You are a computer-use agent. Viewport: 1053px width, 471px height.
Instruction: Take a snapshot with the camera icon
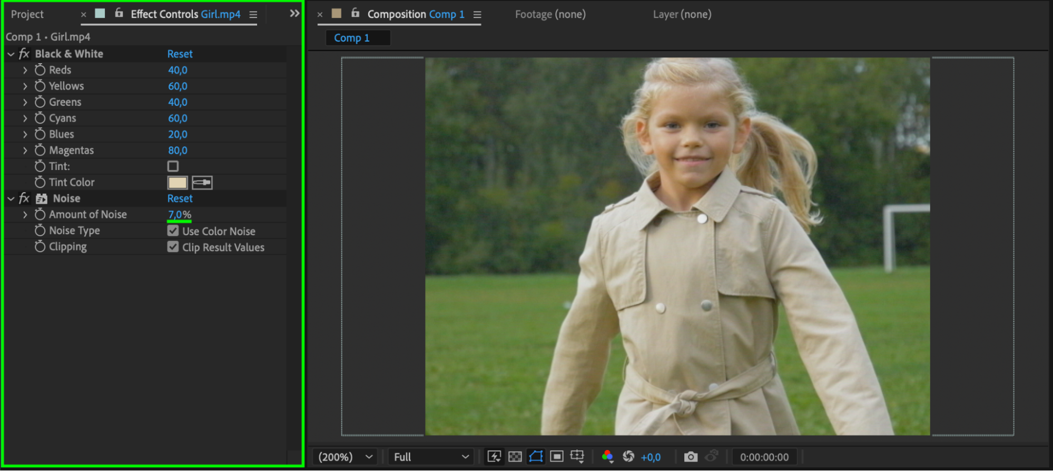click(690, 457)
